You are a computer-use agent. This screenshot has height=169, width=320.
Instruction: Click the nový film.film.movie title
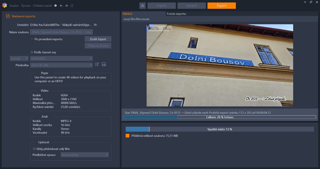tap(136, 19)
